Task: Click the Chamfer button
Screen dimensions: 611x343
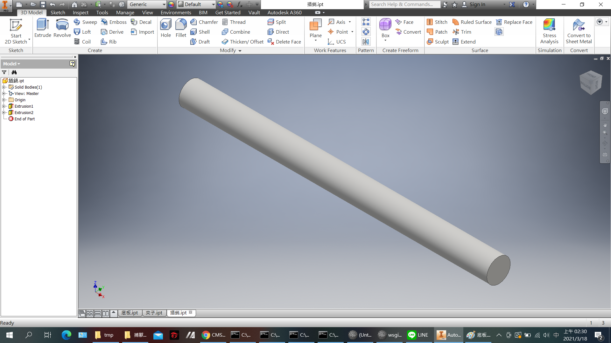Action: pyautogui.click(x=204, y=22)
